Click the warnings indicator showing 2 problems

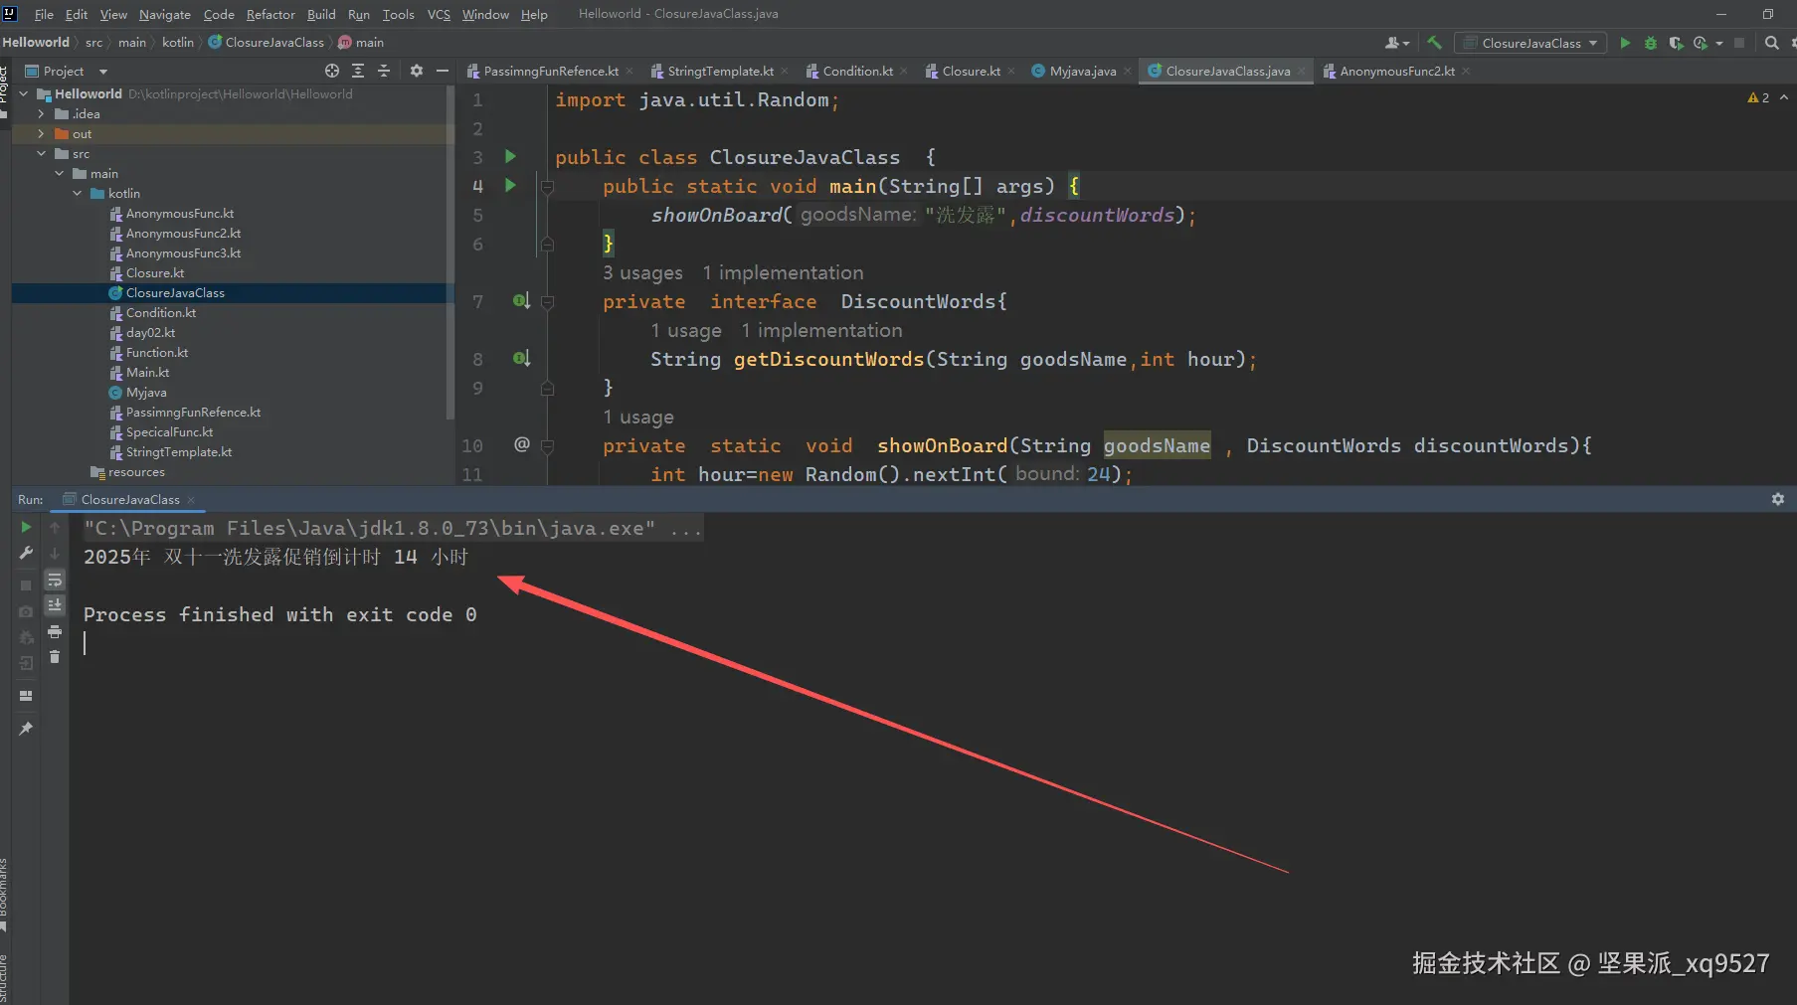click(x=1757, y=97)
